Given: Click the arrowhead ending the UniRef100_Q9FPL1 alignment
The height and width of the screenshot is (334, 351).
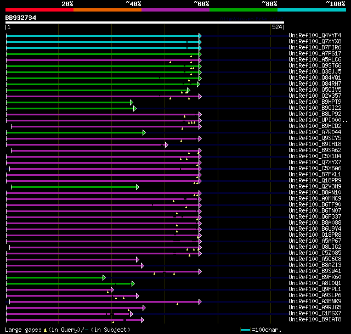Looking at the screenshot, I should 112,290.
